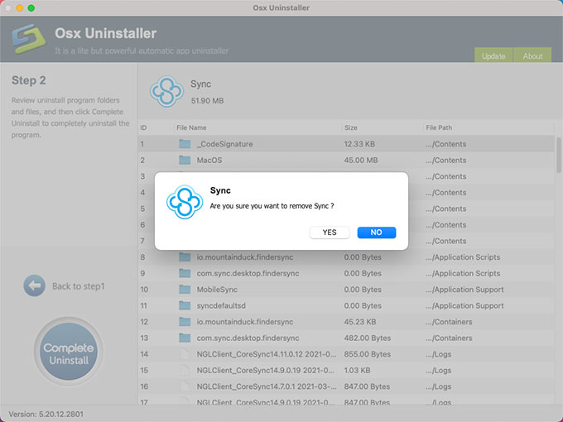Screen dimensions: 563x422
Task: Select the MobileSync file name
Action: [217, 290]
